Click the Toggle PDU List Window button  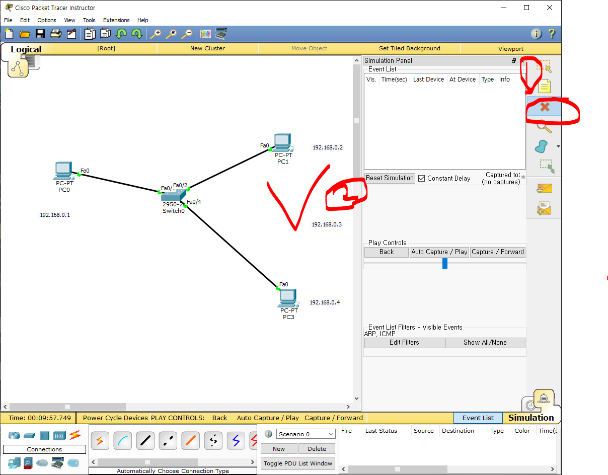click(298, 463)
